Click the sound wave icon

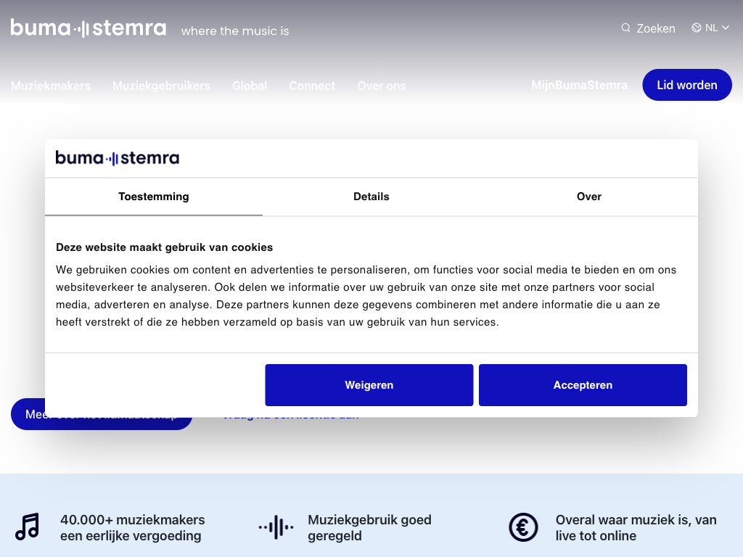pyautogui.click(x=276, y=527)
